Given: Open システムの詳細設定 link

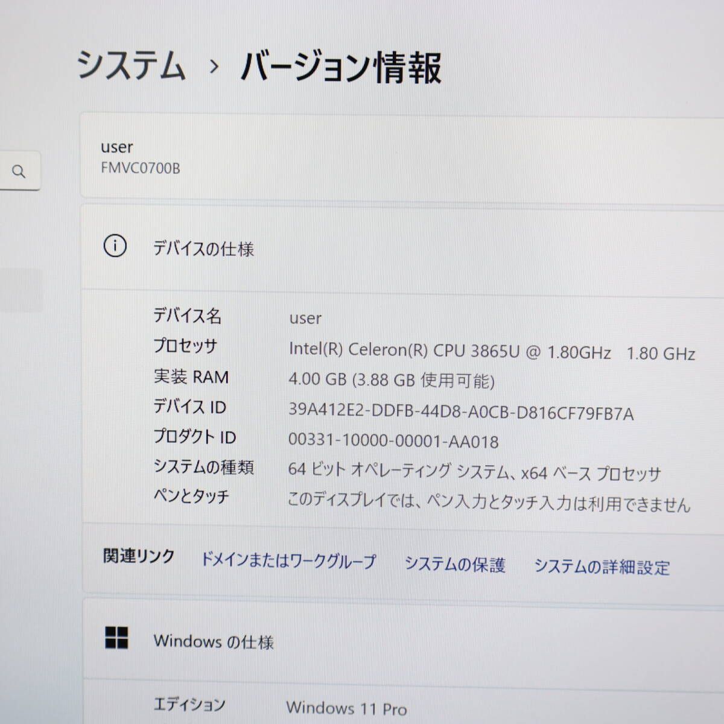Looking at the screenshot, I should [602, 567].
